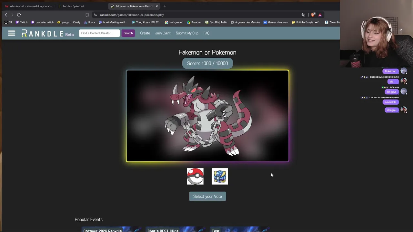Image resolution: width=413 pixels, height=232 pixels.
Task: Open the howimfeelingnow5 bookmark
Action: [113, 22]
